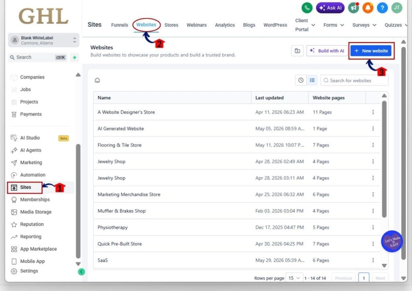Screen dimensions: 412x291
Task: Open Jobs in the sidebar
Action: point(25,90)
